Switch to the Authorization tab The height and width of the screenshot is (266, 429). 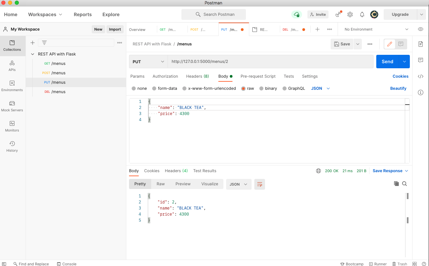click(165, 76)
